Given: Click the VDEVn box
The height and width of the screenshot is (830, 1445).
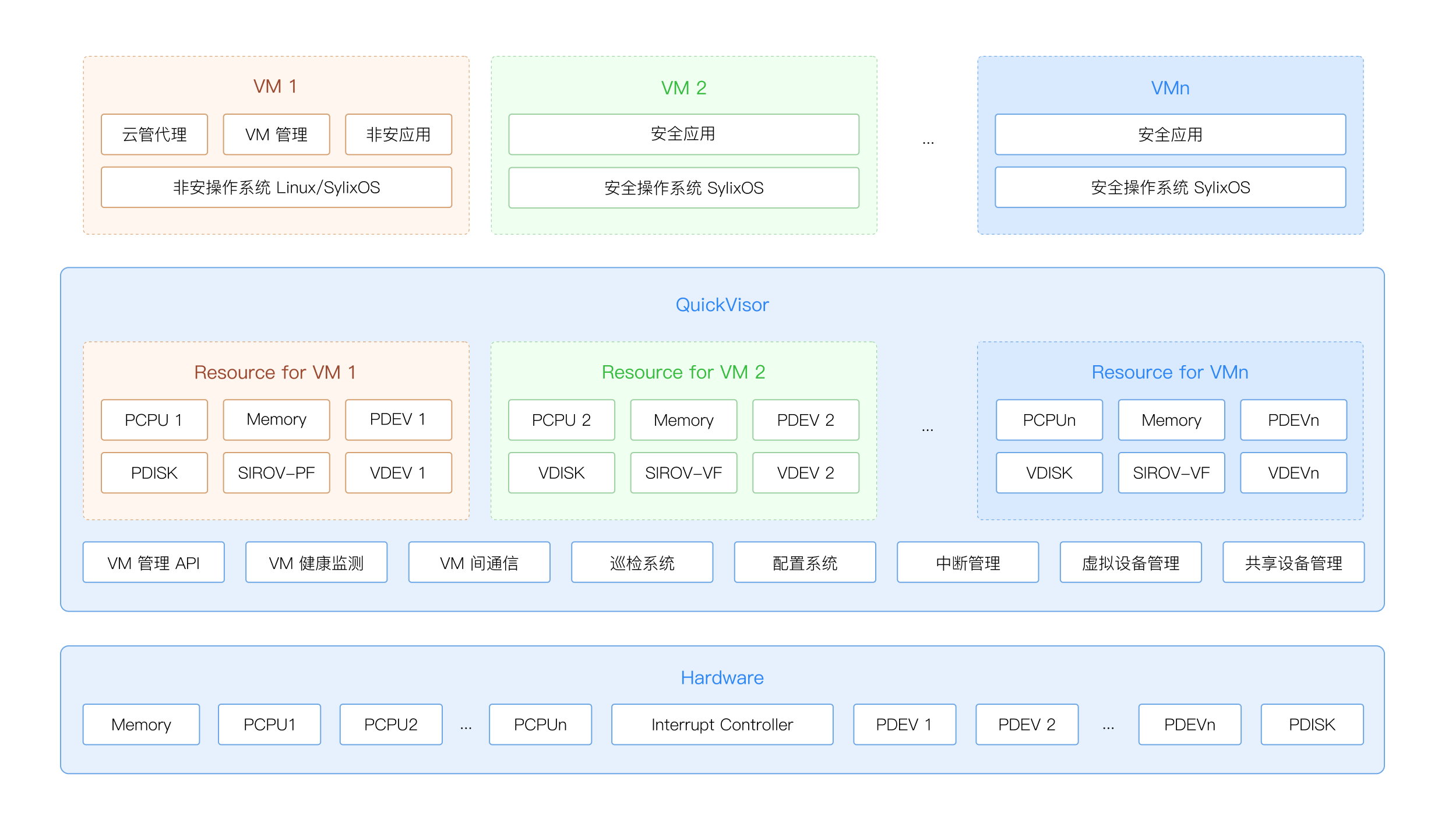Looking at the screenshot, I should [x=1294, y=473].
